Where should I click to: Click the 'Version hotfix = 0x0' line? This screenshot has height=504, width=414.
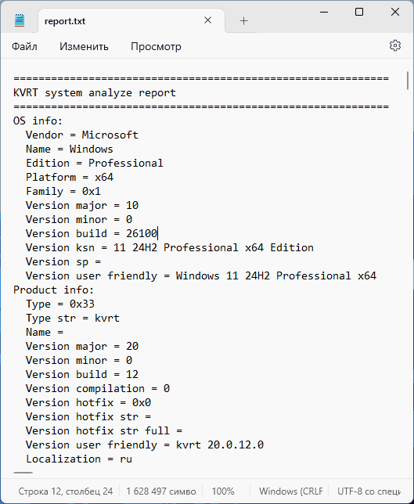tap(88, 403)
